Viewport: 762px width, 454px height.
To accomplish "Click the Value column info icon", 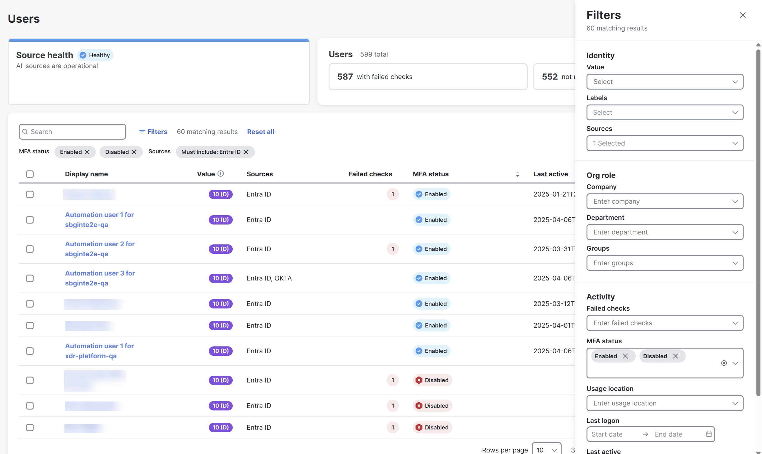I will pos(221,174).
